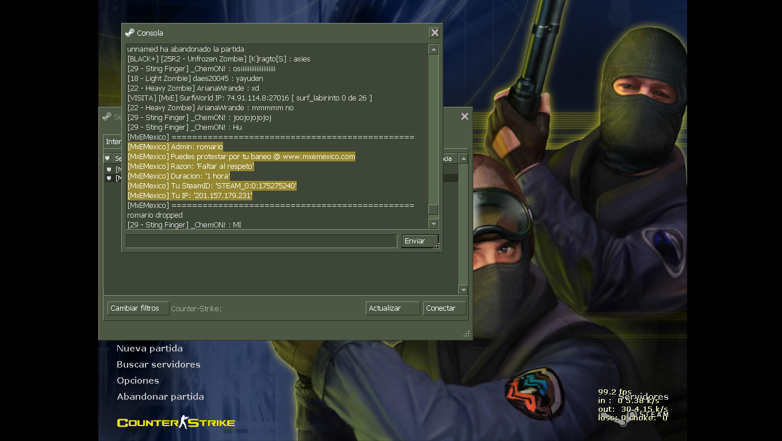Click the highlighted 'Admin: romario' line

pyautogui.click(x=175, y=147)
